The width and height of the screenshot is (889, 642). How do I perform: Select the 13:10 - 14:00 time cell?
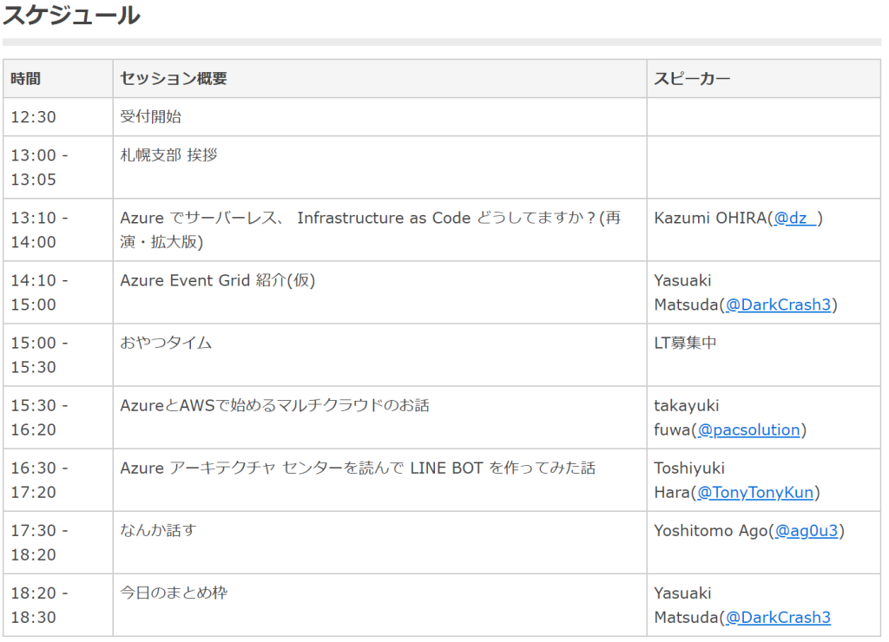click(x=58, y=230)
